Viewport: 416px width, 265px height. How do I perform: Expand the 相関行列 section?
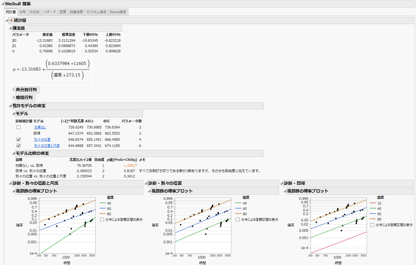coord(14,98)
